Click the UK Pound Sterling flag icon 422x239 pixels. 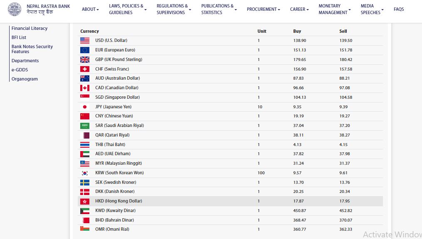coord(85,60)
